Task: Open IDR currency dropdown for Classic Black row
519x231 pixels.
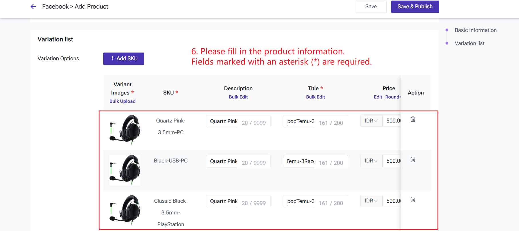Action: [371, 201]
